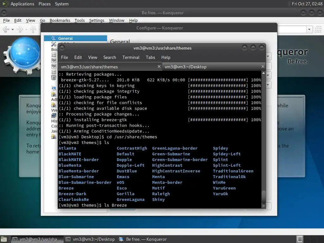
Task: Open Konqueror's Help menu
Action: coord(133,20)
